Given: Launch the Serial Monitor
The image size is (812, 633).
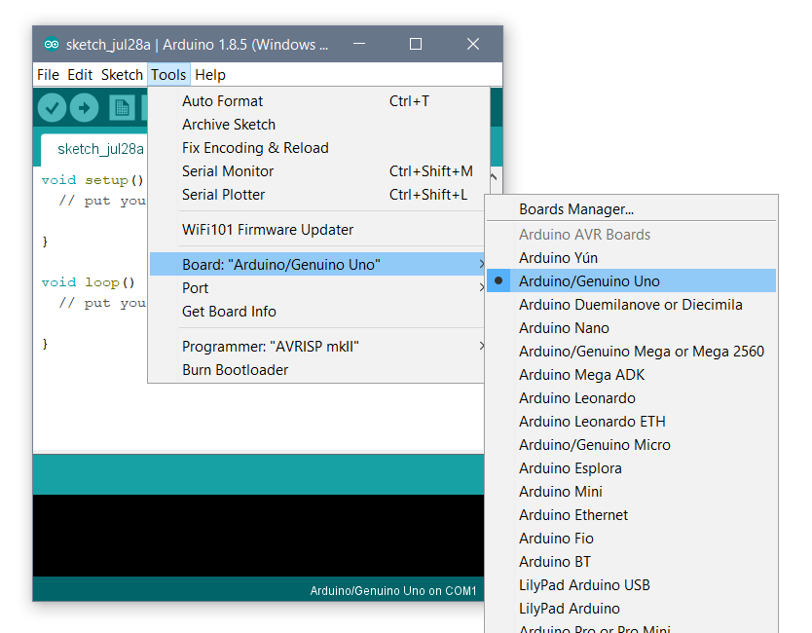Looking at the screenshot, I should coord(228,171).
